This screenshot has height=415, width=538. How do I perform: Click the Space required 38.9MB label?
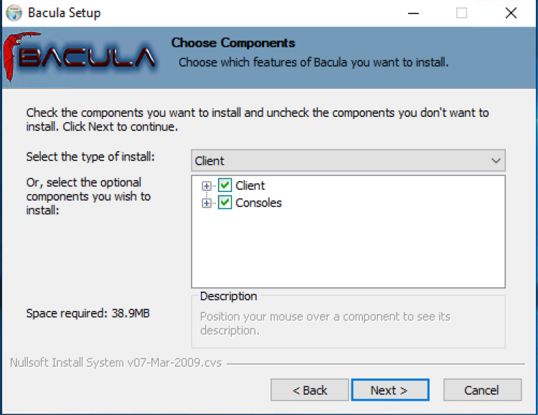tap(88, 313)
